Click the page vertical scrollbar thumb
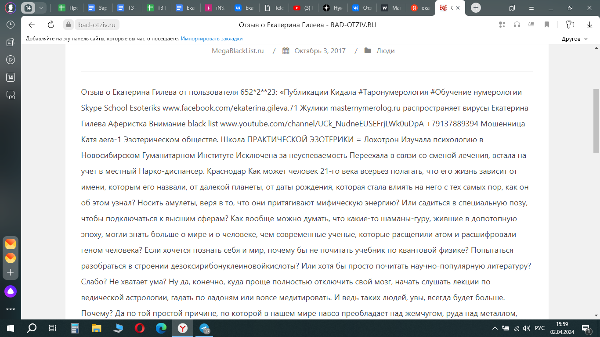600x337 pixels. [x=596, y=121]
